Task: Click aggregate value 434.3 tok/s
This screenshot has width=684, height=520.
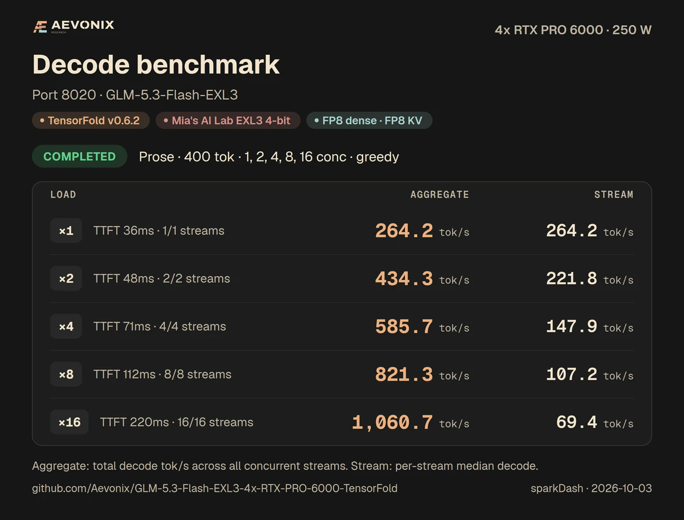Action: click(x=422, y=279)
